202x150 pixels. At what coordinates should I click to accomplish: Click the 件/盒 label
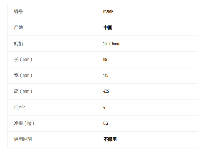point(19,107)
